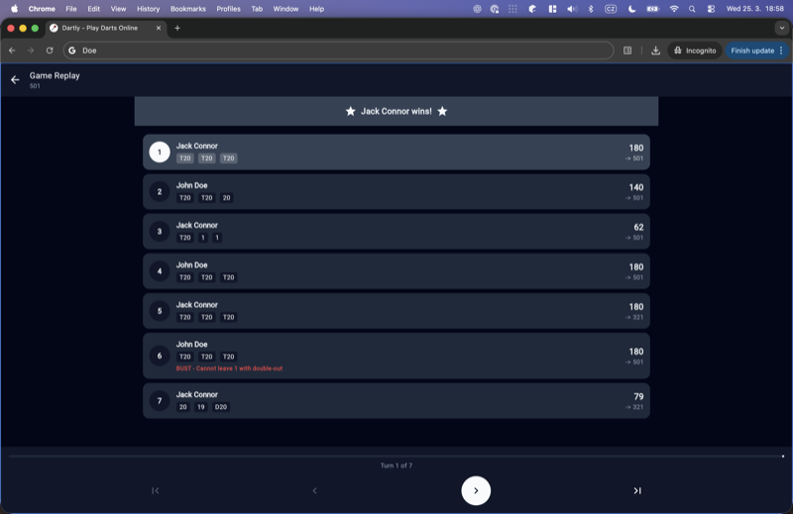Open the Apple menu
Viewport: 793px width, 514px height.
point(14,9)
